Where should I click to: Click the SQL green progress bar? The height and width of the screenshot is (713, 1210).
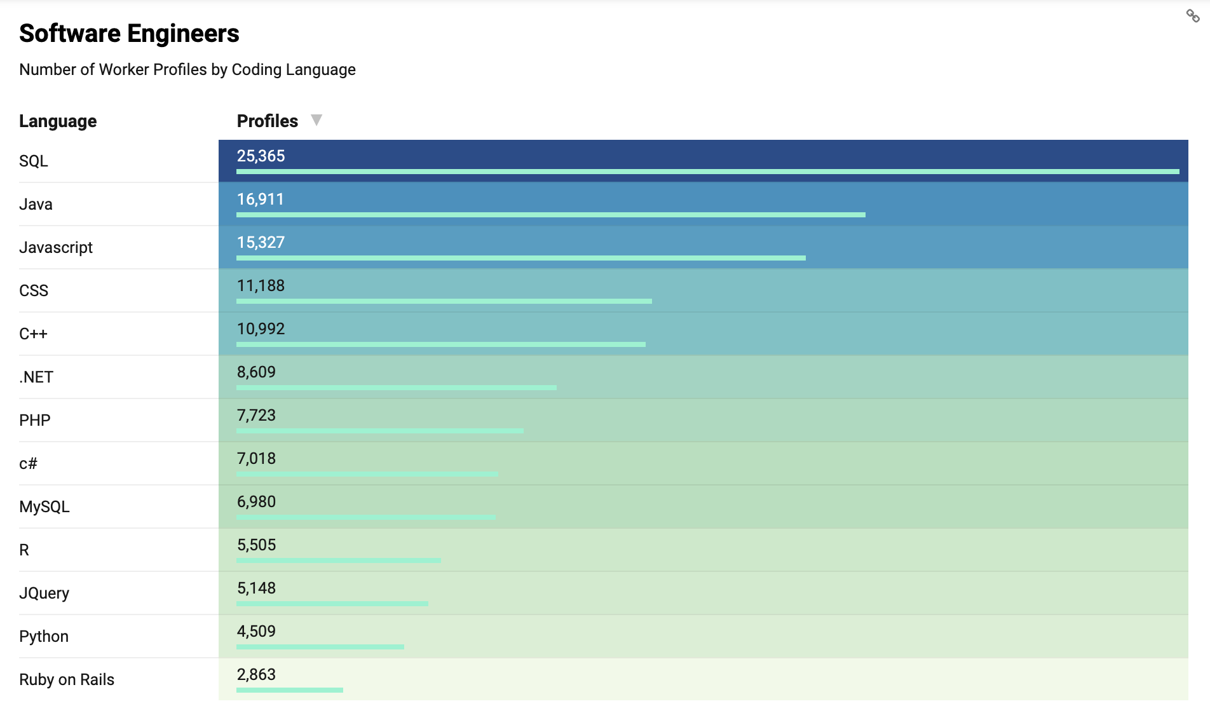coord(707,172)
